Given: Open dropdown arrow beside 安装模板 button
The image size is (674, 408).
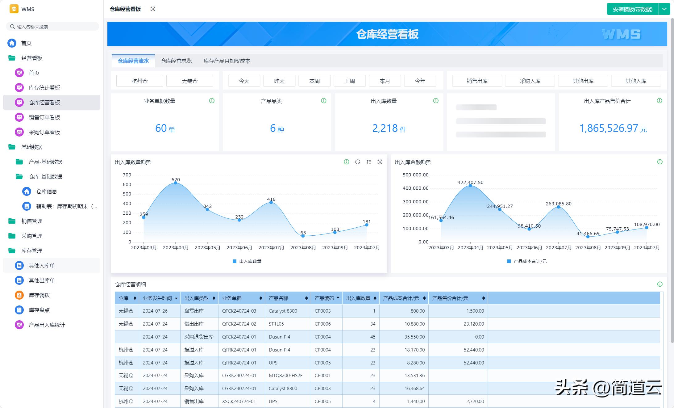Looking at the screenshot, I should point(664,9).
